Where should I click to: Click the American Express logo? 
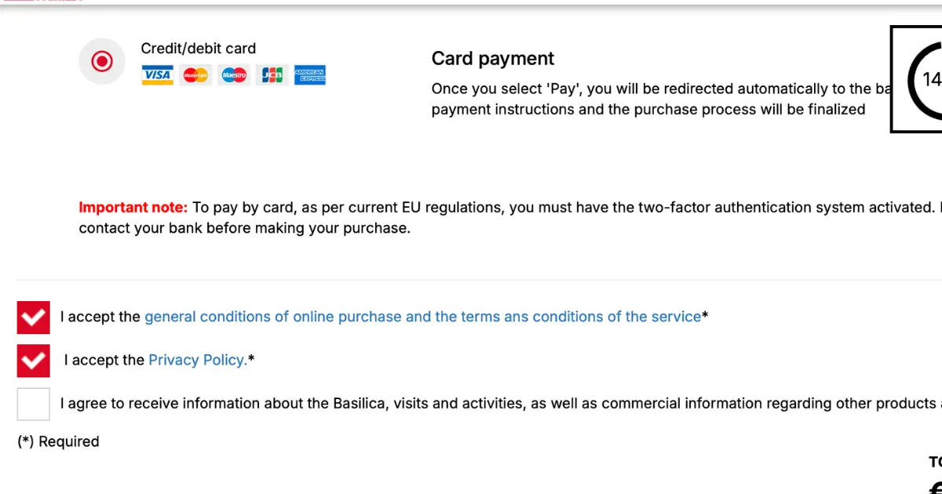point(310,75)
